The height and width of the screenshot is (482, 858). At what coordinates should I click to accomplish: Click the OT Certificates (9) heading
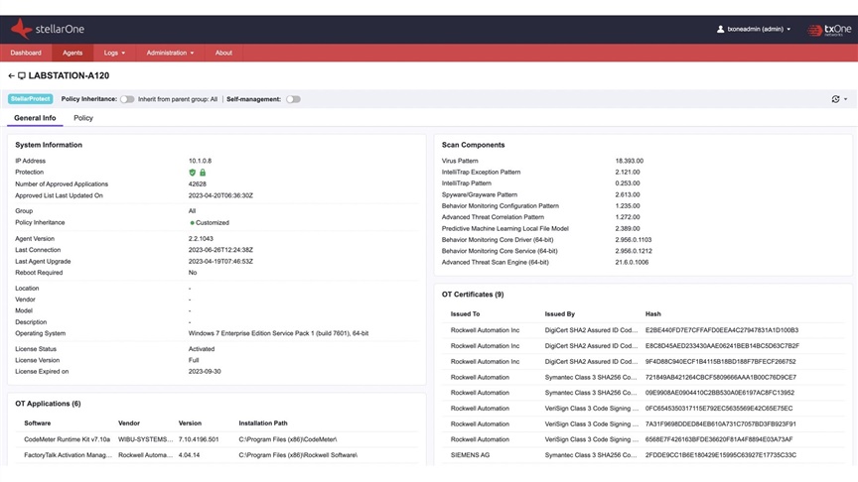tap(473, 295)
